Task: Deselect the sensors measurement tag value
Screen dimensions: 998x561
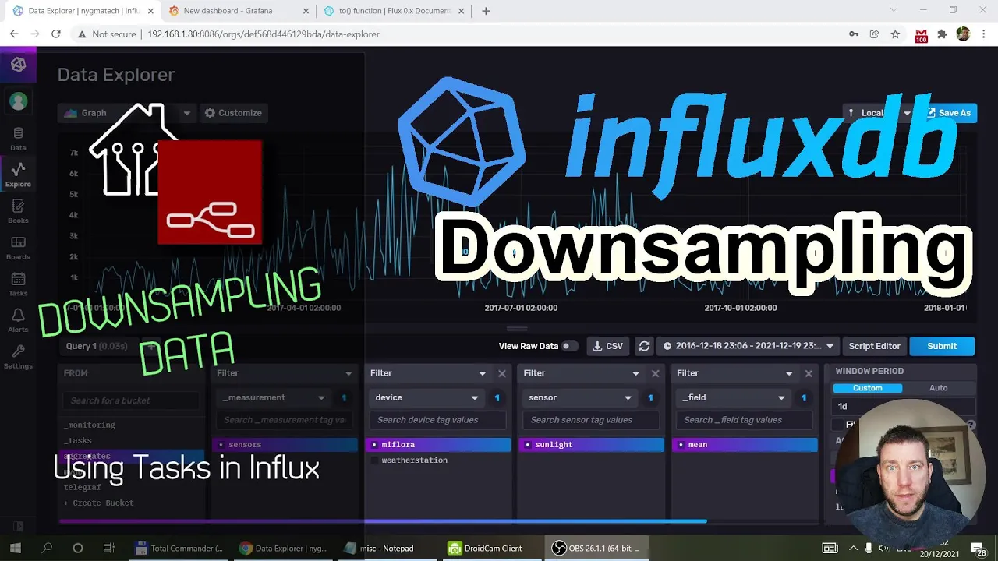Action: (x=285, y=444)
